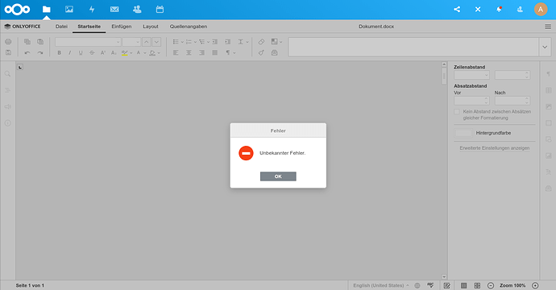Screen dimensions: 556x290
Task: Open the Nextcloud Photos gallery icon
Action: coord(69,9)
